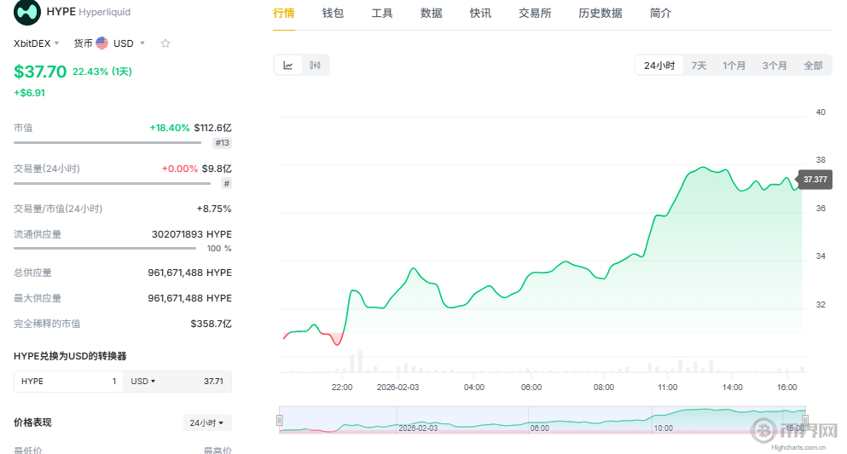Click the +$6.91 price change
847x454 pixels.
click(x=29, y=93)
